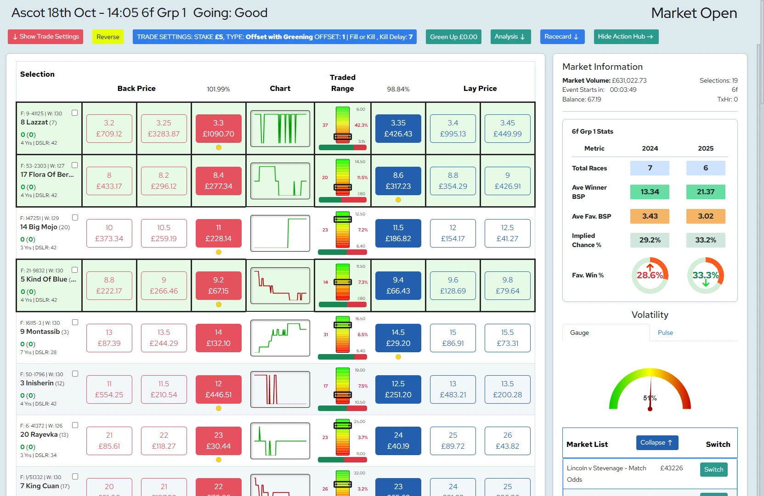Click the 2025 Fav Win % donut gauge
The image size is (764, 496).
(x=706, y=275)
